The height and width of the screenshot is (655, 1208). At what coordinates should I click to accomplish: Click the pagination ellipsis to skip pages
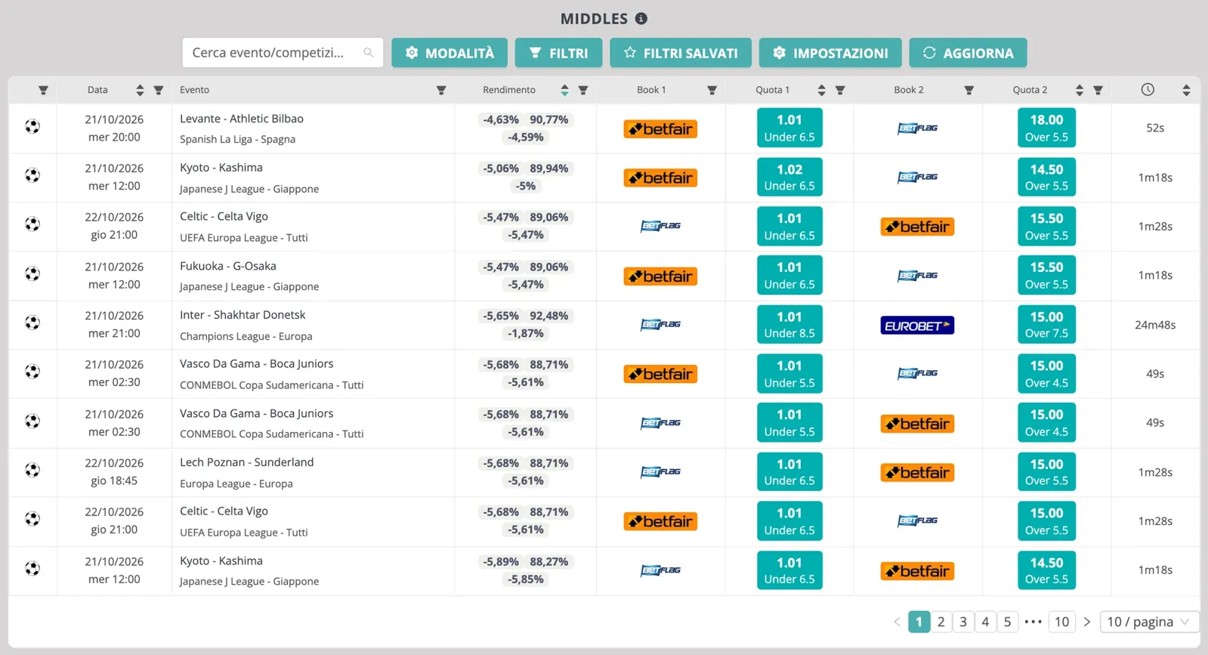coord(1033,622)
